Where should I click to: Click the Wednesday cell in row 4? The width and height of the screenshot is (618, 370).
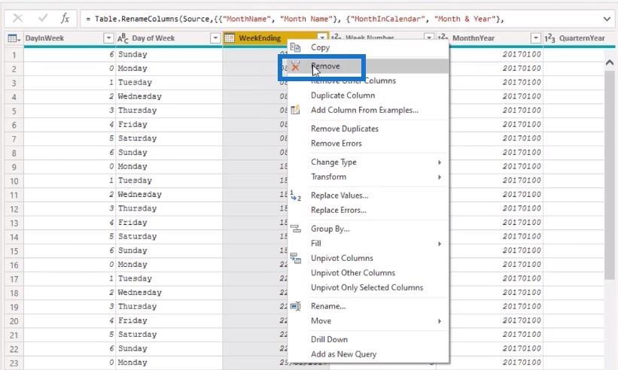[x=169, y=96]
